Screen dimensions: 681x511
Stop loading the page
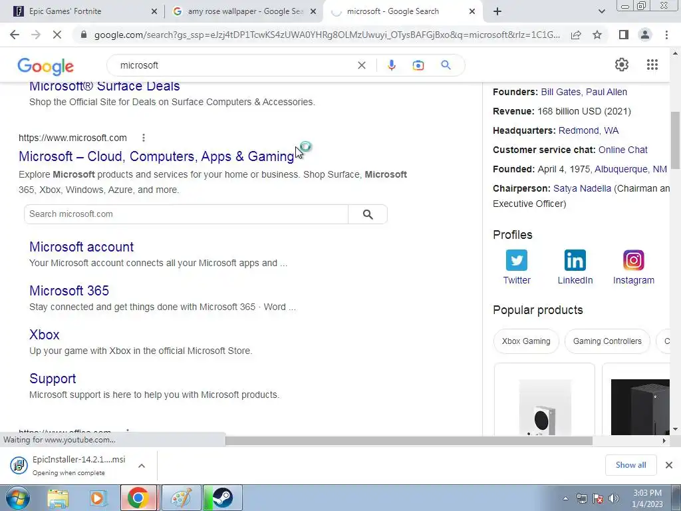(x=57, y=35)
